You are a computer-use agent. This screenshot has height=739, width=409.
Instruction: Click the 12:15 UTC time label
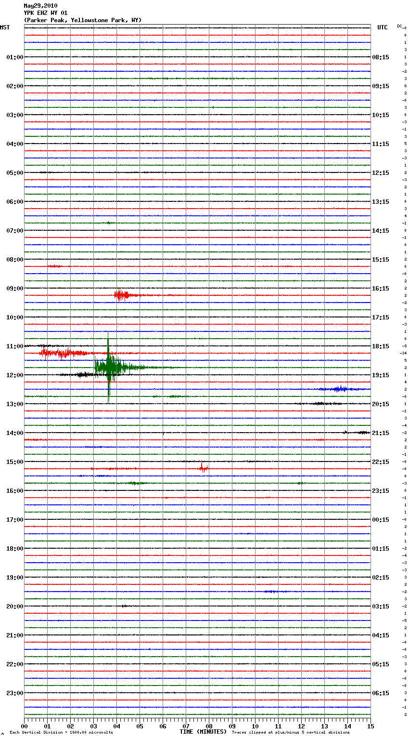[381, 173]
